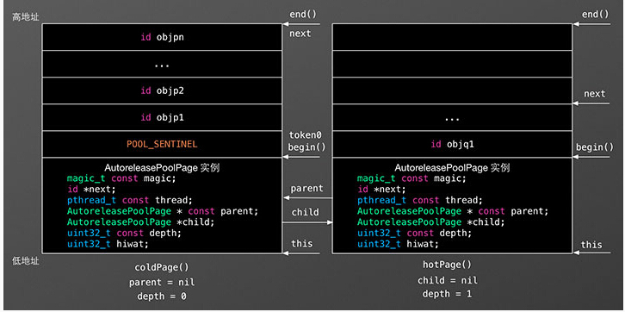Click the 高地址 label
This screenshot has width=625, height=312.
26,17
